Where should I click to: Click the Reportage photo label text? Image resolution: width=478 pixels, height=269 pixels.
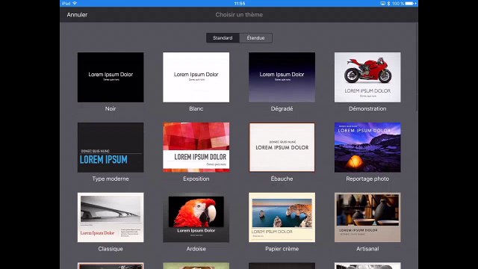(367, 179)
